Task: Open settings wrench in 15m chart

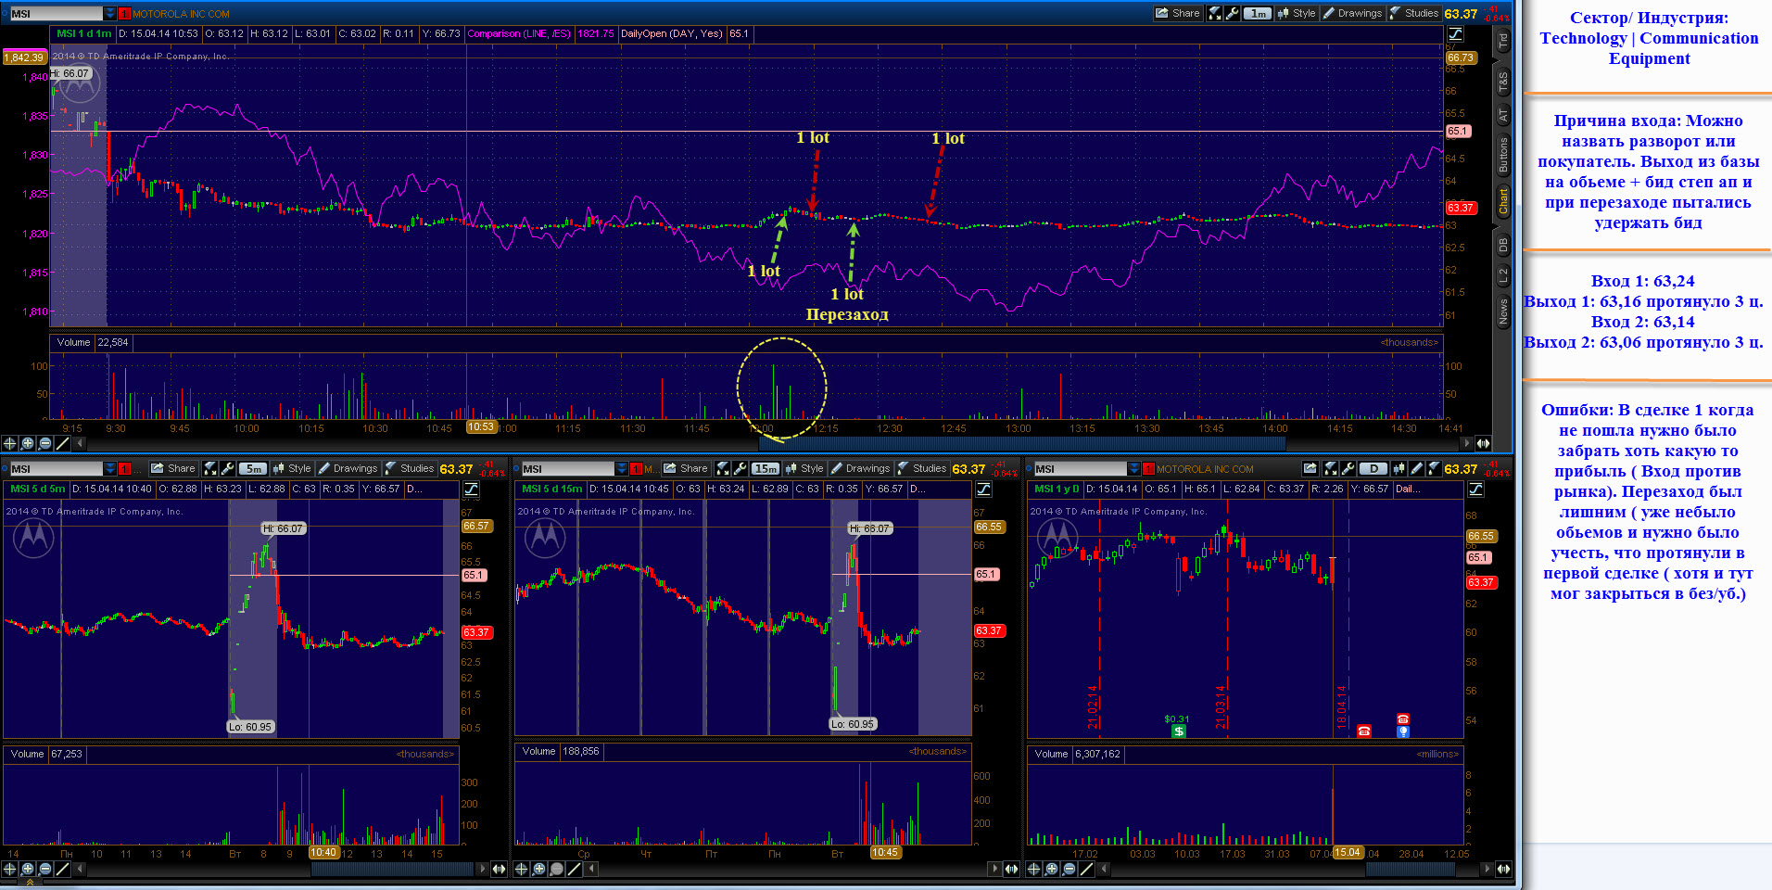Action: coord(740,468)
